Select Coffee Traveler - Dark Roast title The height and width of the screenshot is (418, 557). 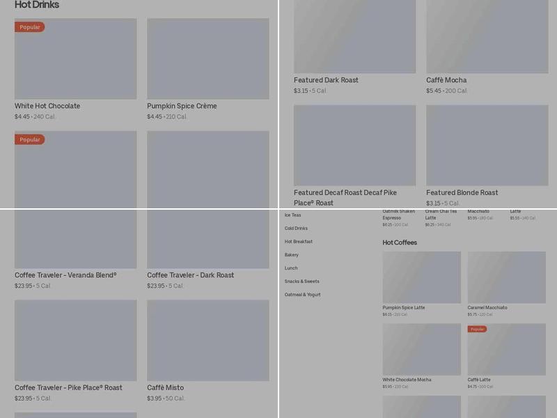coord(190,275)
